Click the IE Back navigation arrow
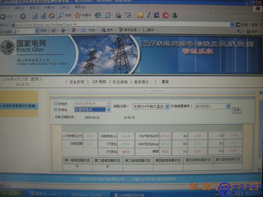The width and height of the screenshot is (263, 197). [x=4, y=16]
